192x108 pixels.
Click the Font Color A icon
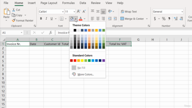[x=80, y=19]
